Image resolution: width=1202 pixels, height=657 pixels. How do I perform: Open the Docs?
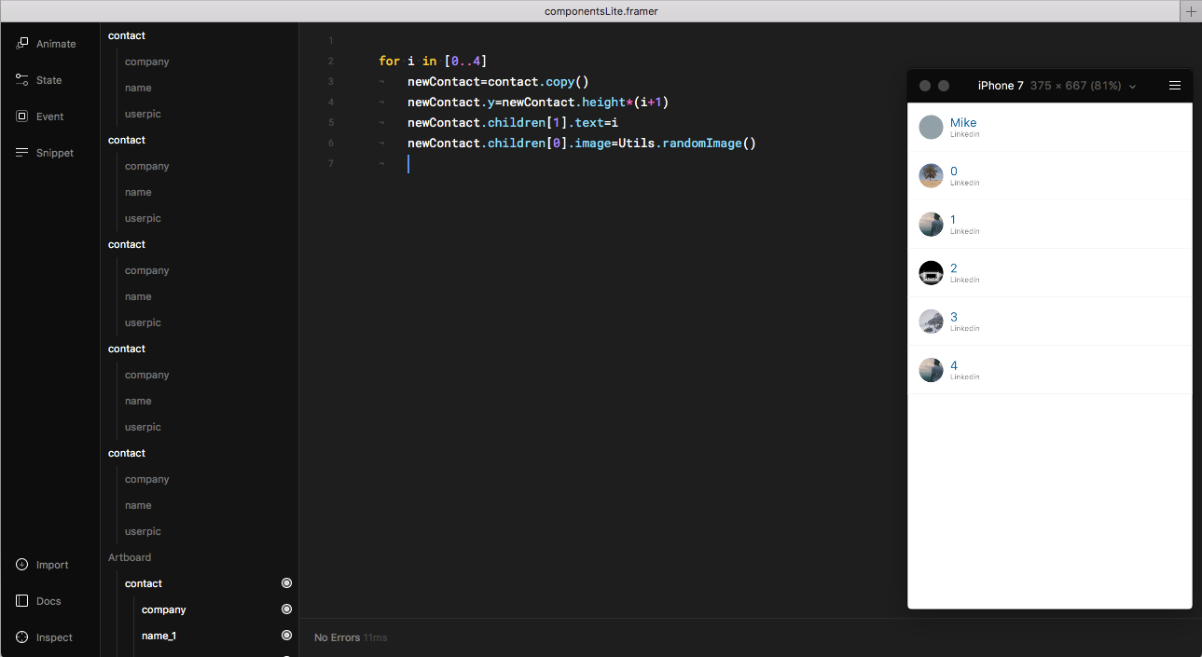coord(38,601)
